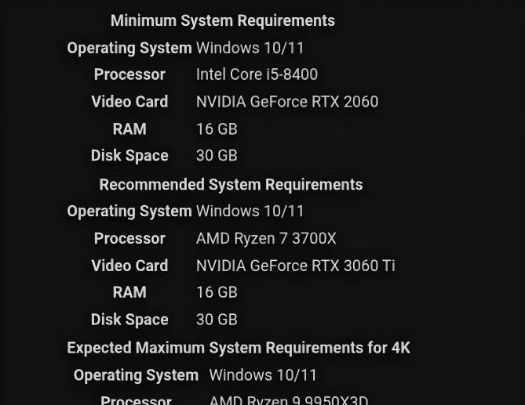The image size is (525, 405).
Task: Click the recommended Disk Space label
Action: pos(129,320)
